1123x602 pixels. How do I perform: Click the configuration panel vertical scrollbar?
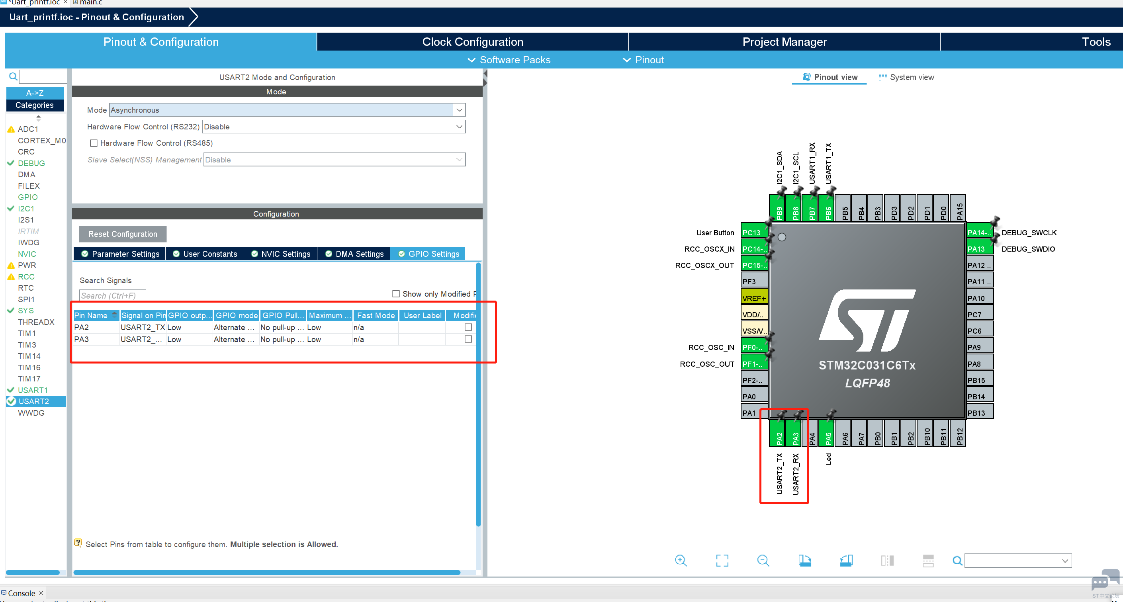[478, 395]
